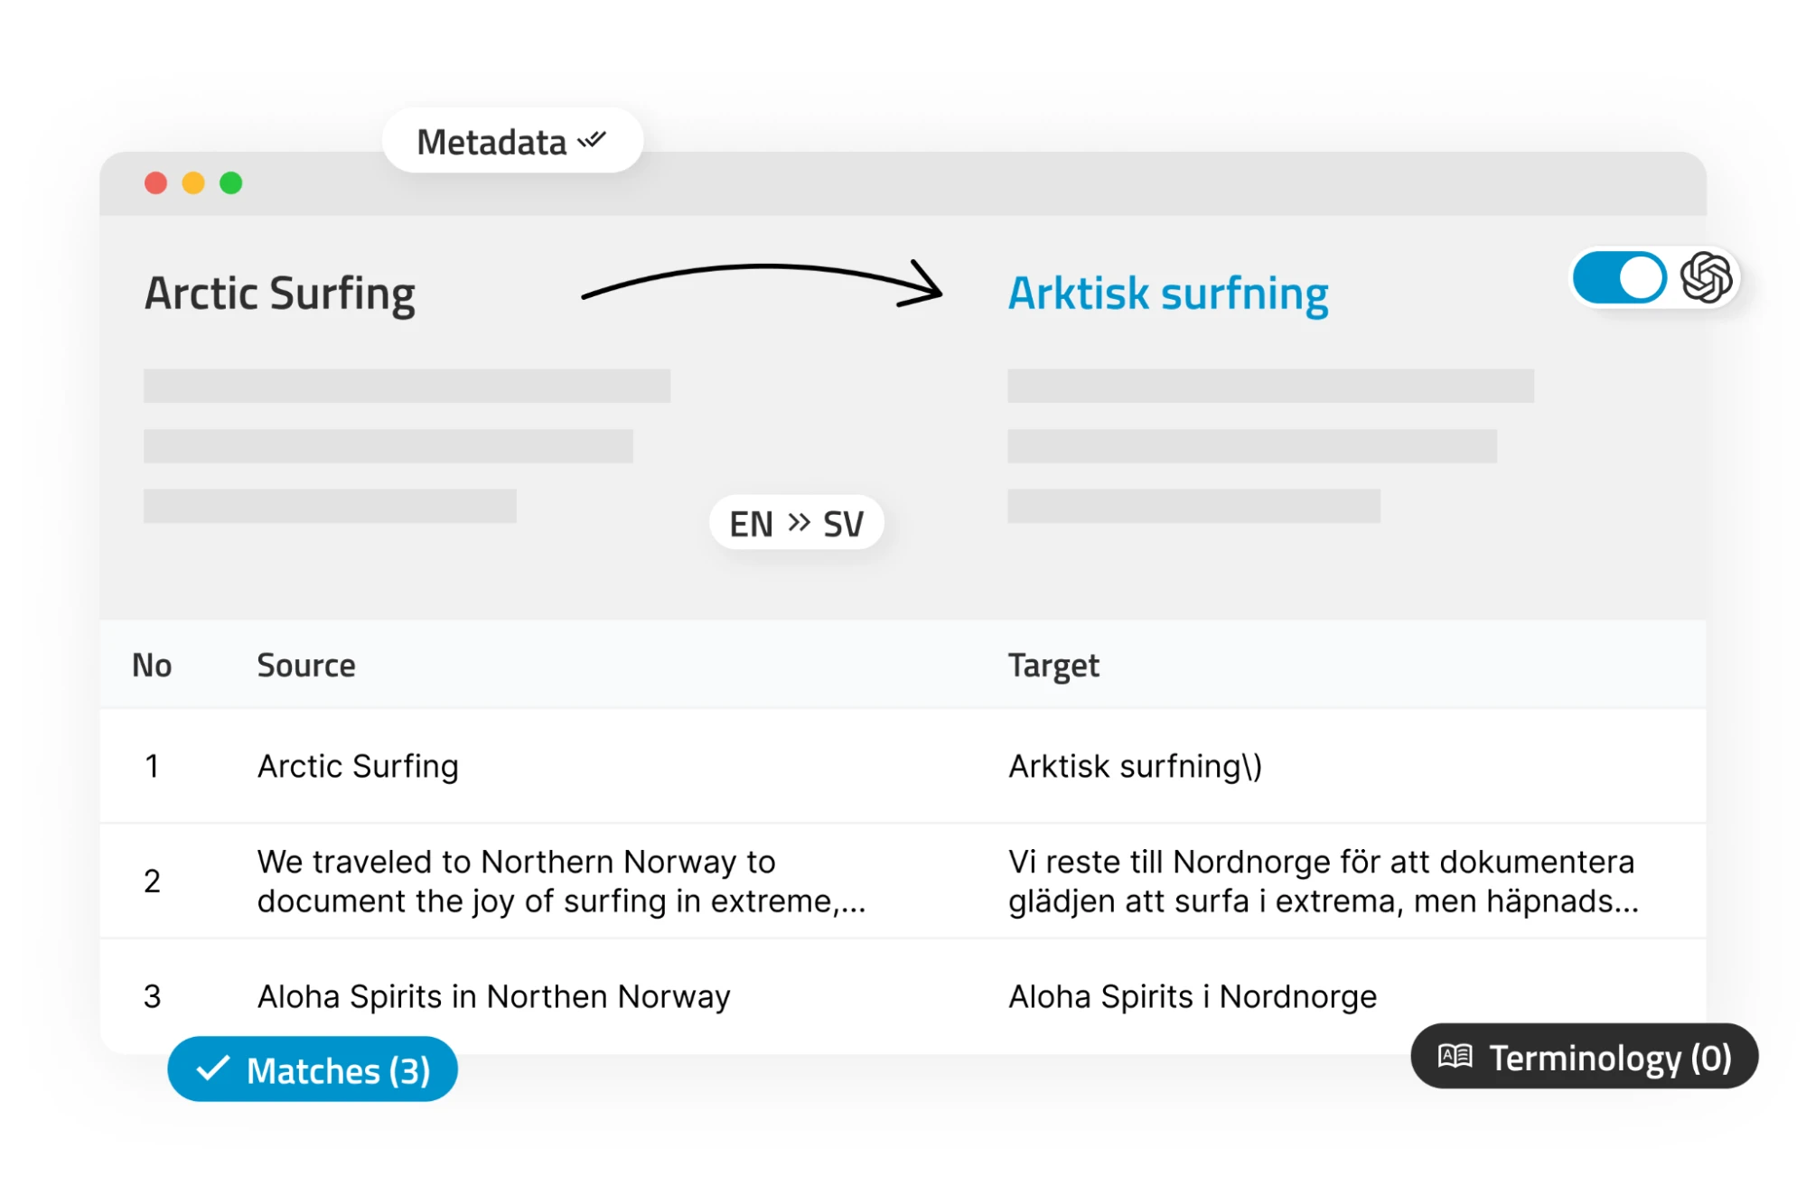Viewport: 1806px width, 1204px height.
Task: Click the double-check icon next to Metadata
Action: coord(592,140)
